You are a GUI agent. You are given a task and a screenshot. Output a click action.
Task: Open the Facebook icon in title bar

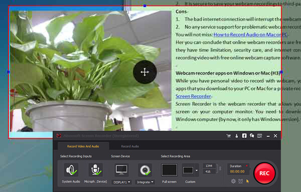pos(244,136)
